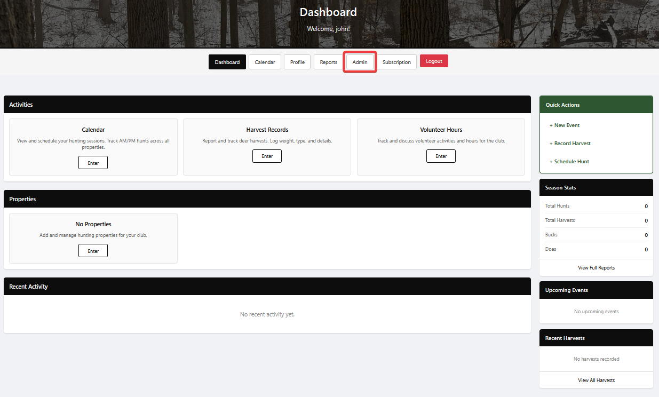Enter the Volunteer Hours tracker

pos(441,156)
